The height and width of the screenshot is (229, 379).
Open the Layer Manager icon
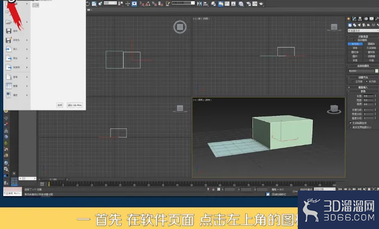click(213, 4)
